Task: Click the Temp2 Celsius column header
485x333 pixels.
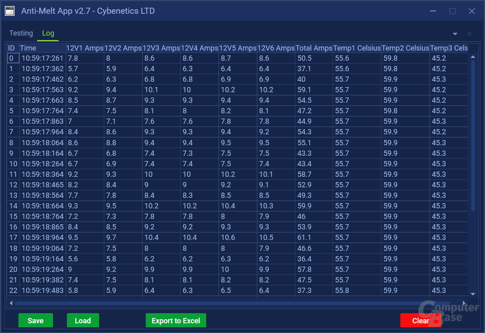Action: 405,48
